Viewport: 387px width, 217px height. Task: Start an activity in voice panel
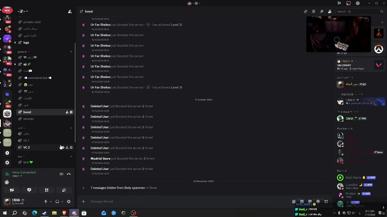47,190
